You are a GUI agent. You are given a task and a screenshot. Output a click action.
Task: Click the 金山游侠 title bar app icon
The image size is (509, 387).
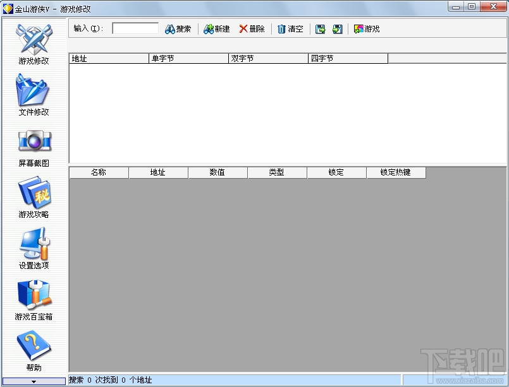[8, 9]
